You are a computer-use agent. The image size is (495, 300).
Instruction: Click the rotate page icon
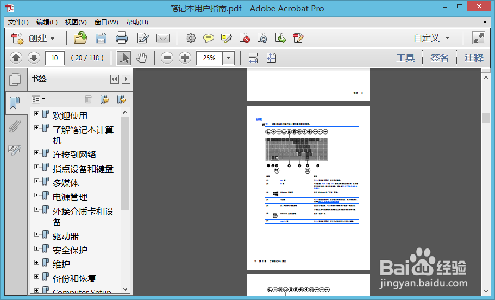pos(262,38)
